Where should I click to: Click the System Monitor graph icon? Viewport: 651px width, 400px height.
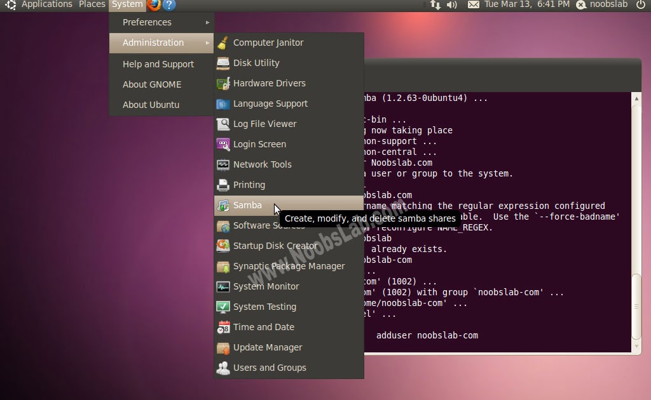tap(223, 286)
